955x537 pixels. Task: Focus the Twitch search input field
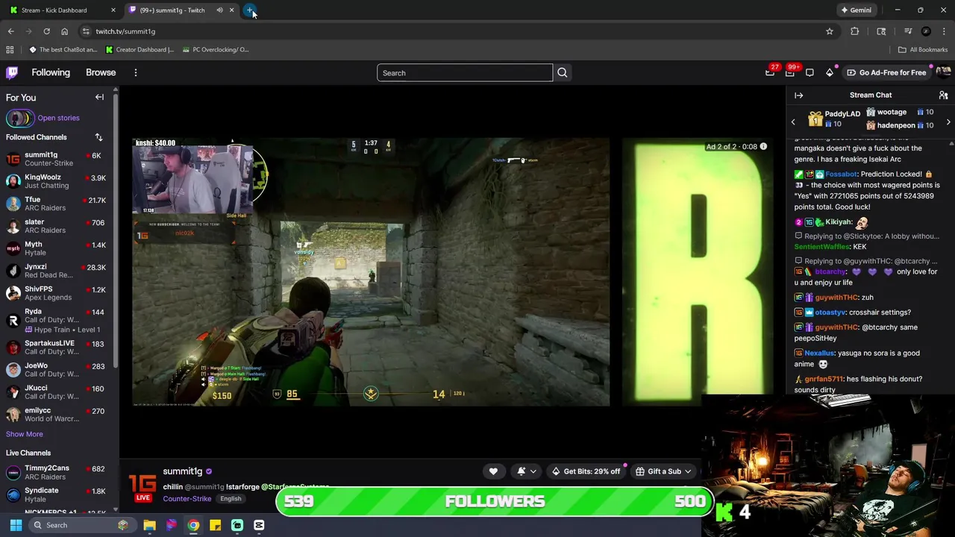pos(465,72)
